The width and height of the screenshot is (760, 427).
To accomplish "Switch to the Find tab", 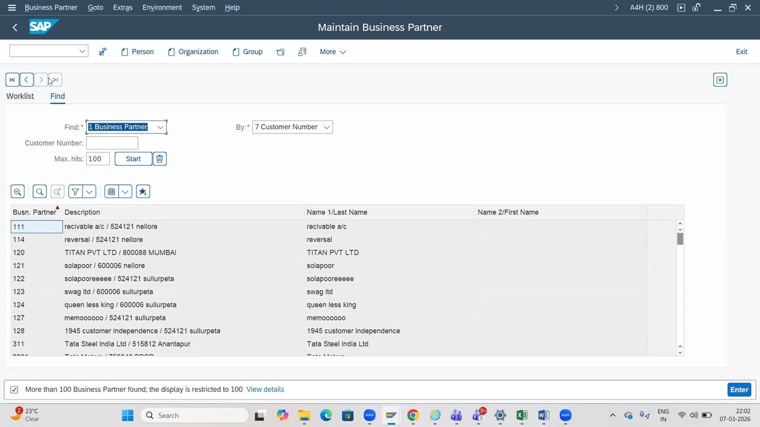I will pos(58,96).
